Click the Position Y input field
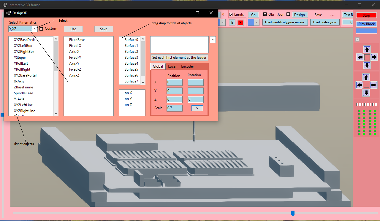The width and height of the screenshot is (380, 221). tap(175, 91)
